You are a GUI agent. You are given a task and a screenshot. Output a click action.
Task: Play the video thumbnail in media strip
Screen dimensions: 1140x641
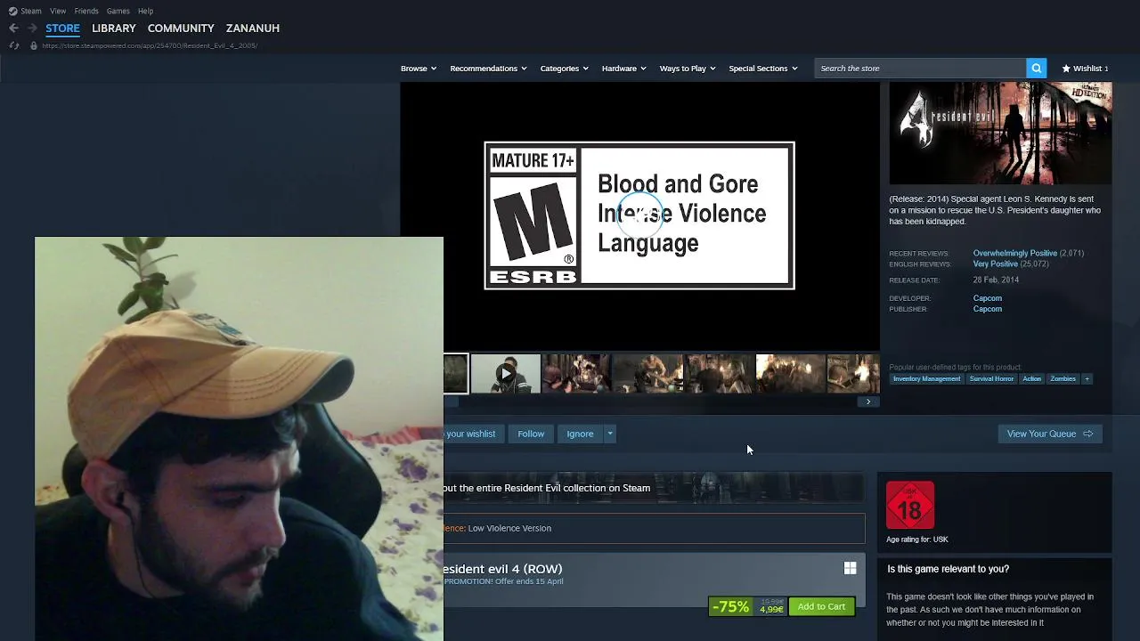coord(505,374)
